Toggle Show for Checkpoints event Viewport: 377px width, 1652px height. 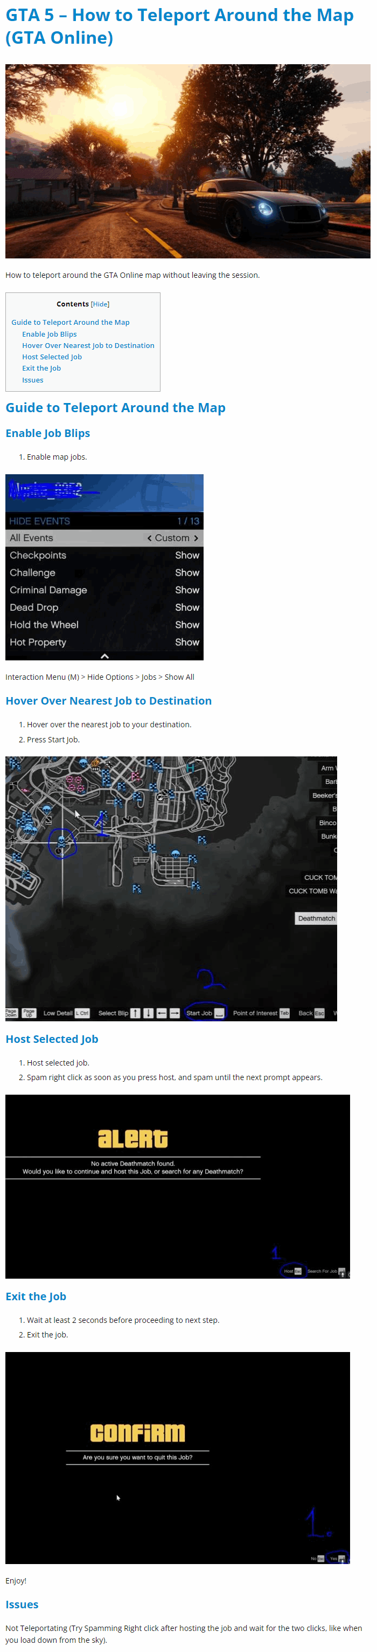(x=187, y=555)
